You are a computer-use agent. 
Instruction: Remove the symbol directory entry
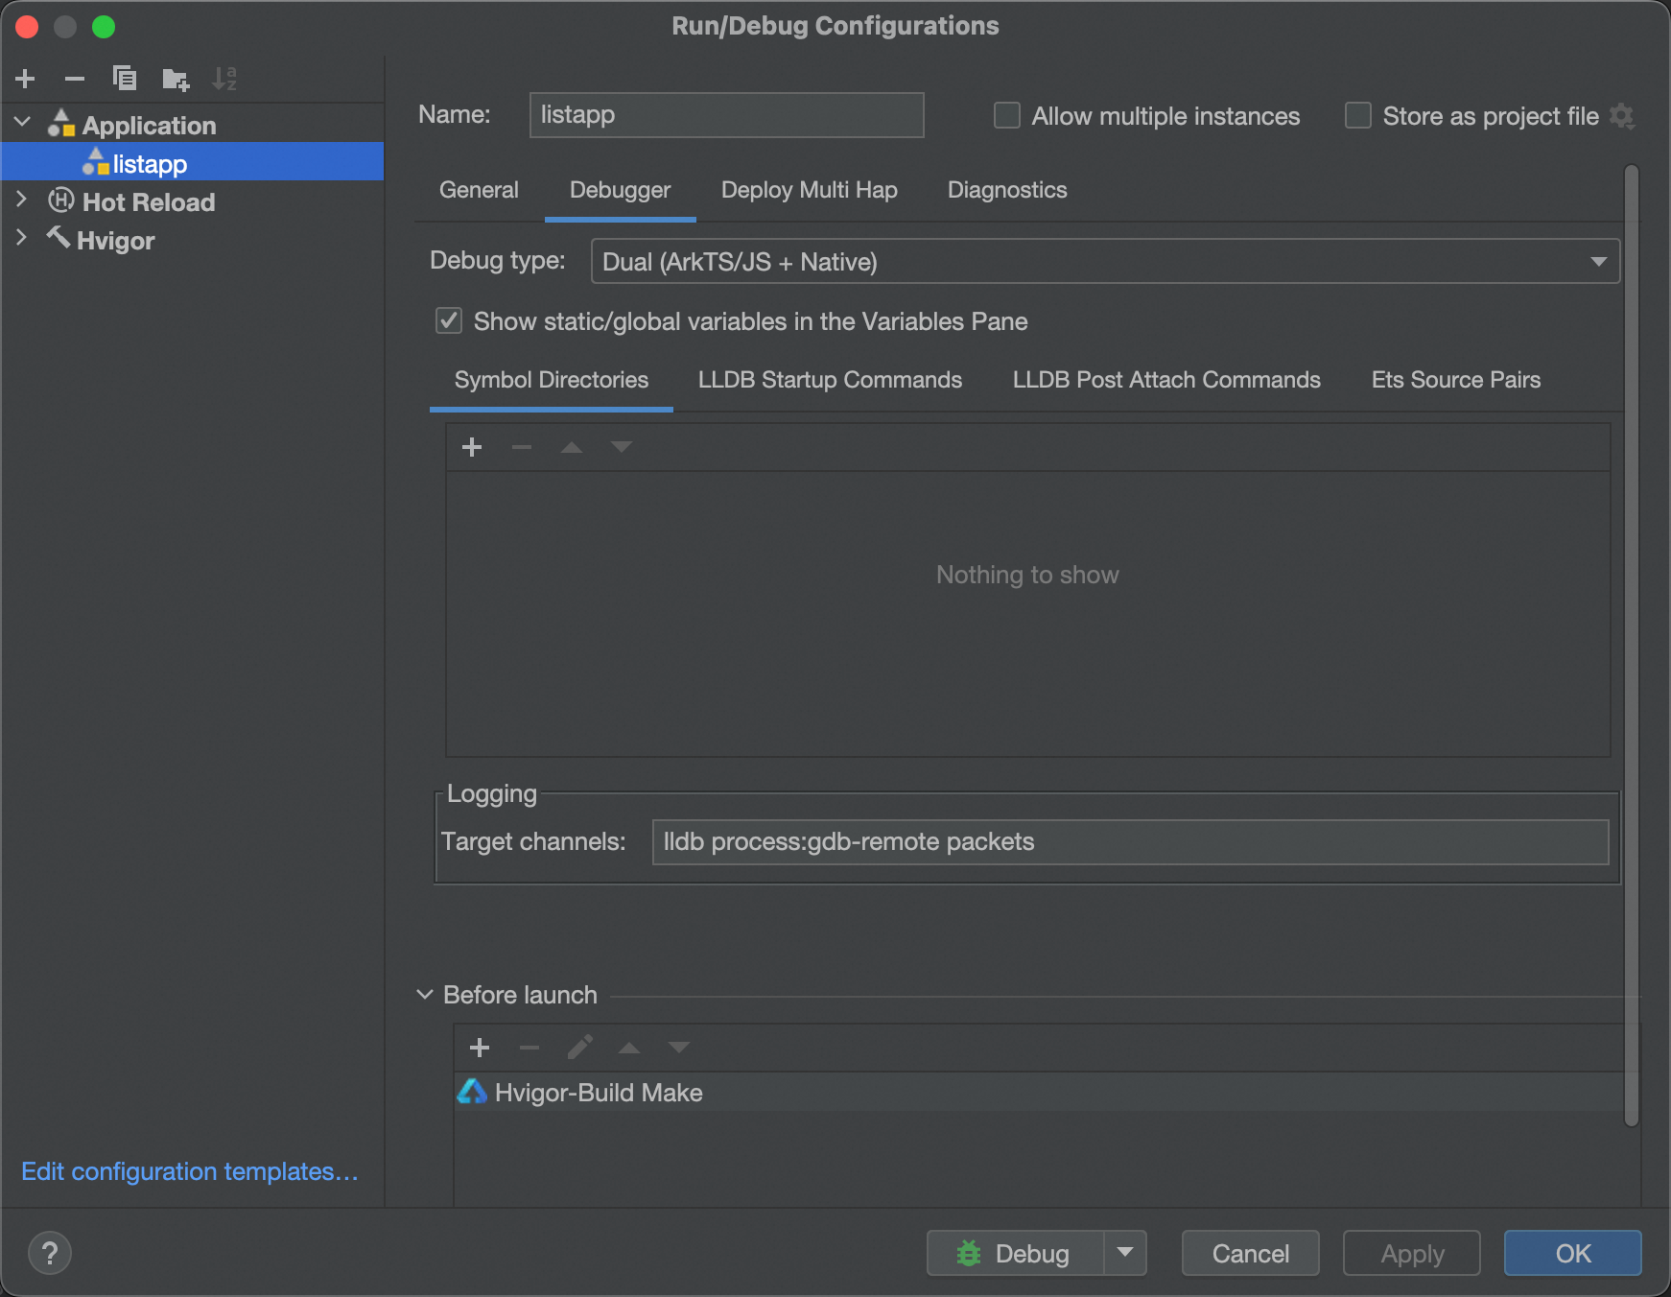click(522, 447)
